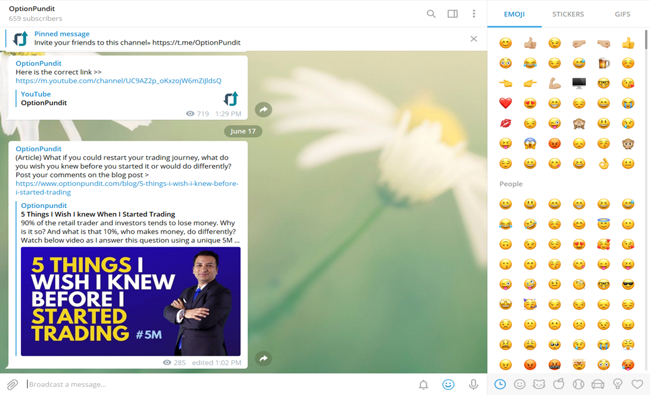Image resolution: width=650 pixels, height=395 pixels.
Task: Open OptionPundit channel info from header
Action: [x=32, y=9]
